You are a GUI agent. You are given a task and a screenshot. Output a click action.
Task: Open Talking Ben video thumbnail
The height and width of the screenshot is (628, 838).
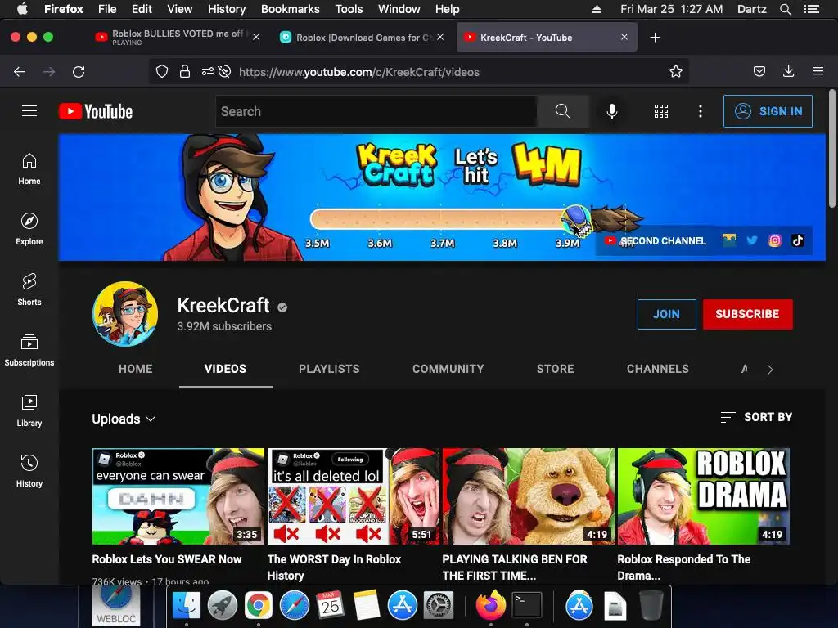pos(528,496)
